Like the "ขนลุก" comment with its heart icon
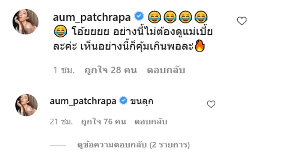 211,104
